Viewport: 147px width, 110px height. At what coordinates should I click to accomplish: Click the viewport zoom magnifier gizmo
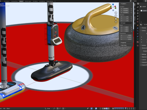[x=116, y=13]
